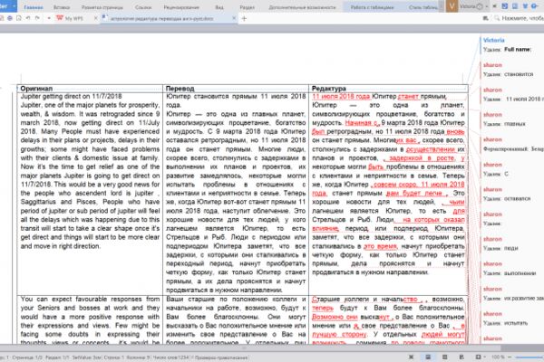Adjust the zoom slider in status bar
This screenshot has height=362, width=544.
[x=529, y=357]
